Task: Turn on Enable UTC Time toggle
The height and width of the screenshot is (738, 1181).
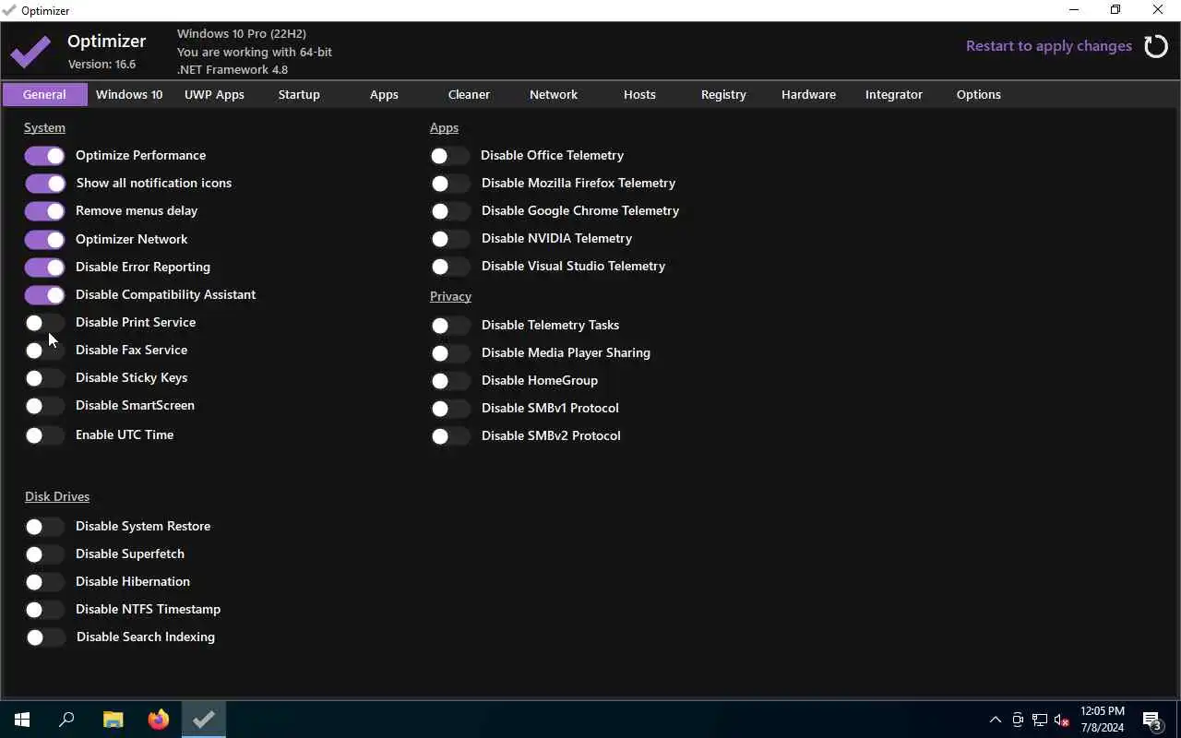Action: 44,435
